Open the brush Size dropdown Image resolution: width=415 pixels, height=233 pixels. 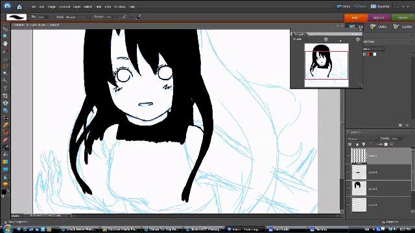coord(43,17)
